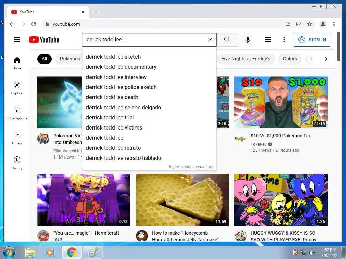Open the Pokémon Umbreon video thumbnail
Screen dimensions: 346x259
pos(59,102)
